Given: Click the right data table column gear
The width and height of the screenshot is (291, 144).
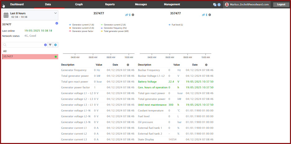Looking at the screenshot, I should (x=206, y=65).
